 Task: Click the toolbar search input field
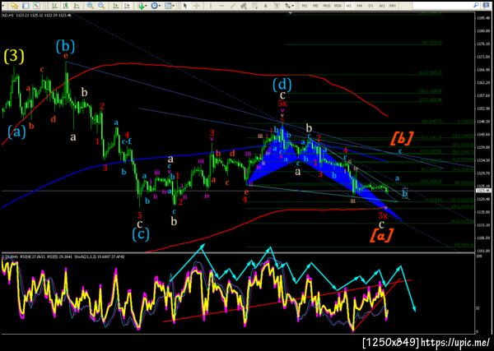point(442,6)
